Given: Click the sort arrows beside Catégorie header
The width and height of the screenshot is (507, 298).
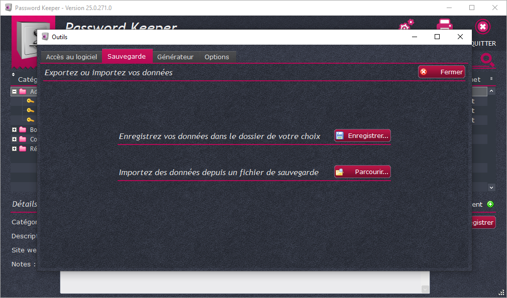Looking at the screenshot, I should (x=13, y=75).
